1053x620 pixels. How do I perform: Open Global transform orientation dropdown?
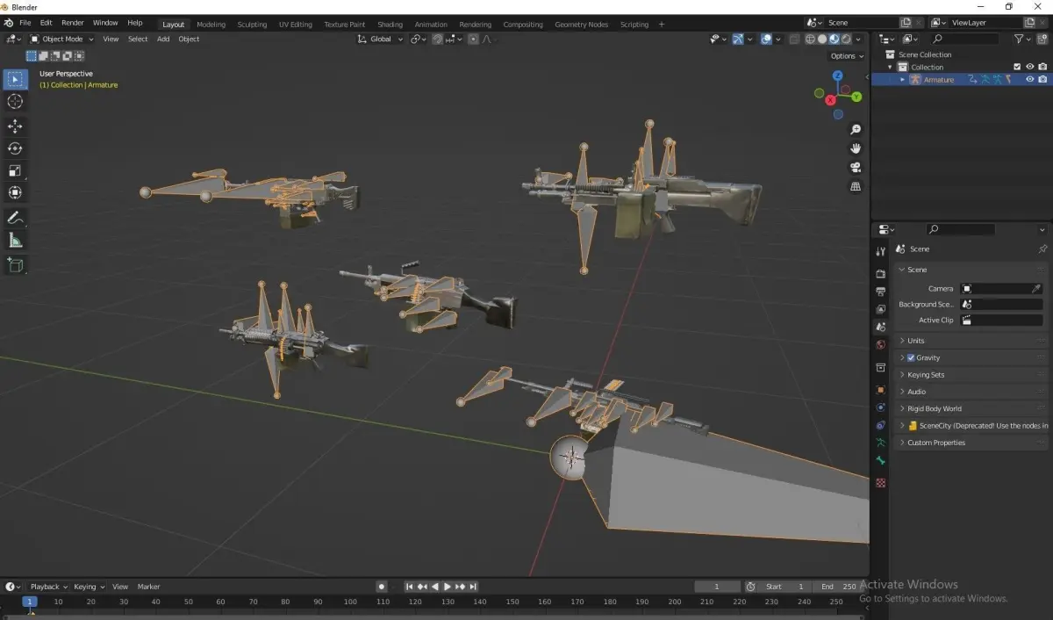pyautogui.click(x=381, y=39)
